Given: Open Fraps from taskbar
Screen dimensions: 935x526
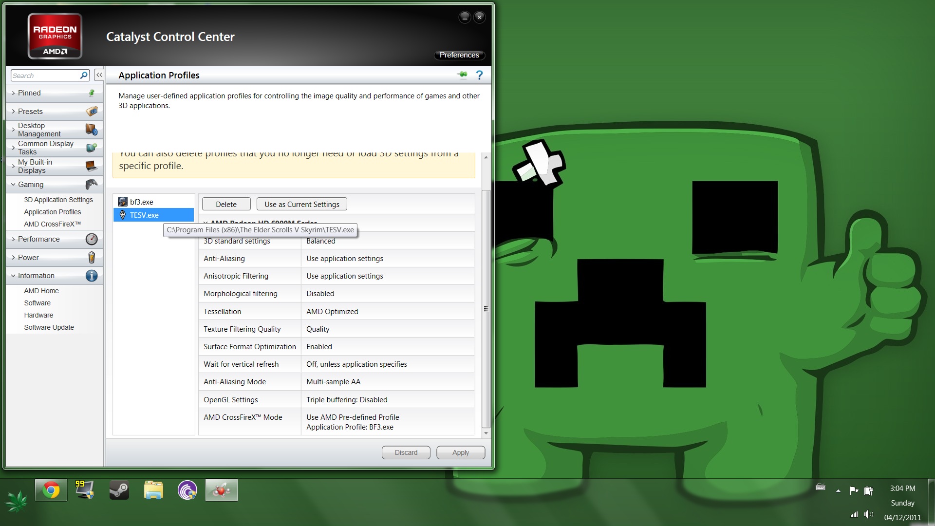Looking at the screenshot, I should coord(85,490).
